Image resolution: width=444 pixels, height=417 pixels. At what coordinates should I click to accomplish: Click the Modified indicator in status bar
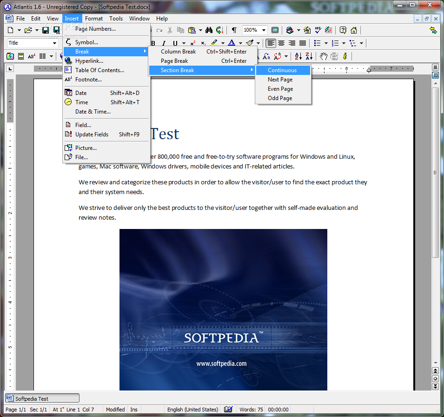point(115,410)
